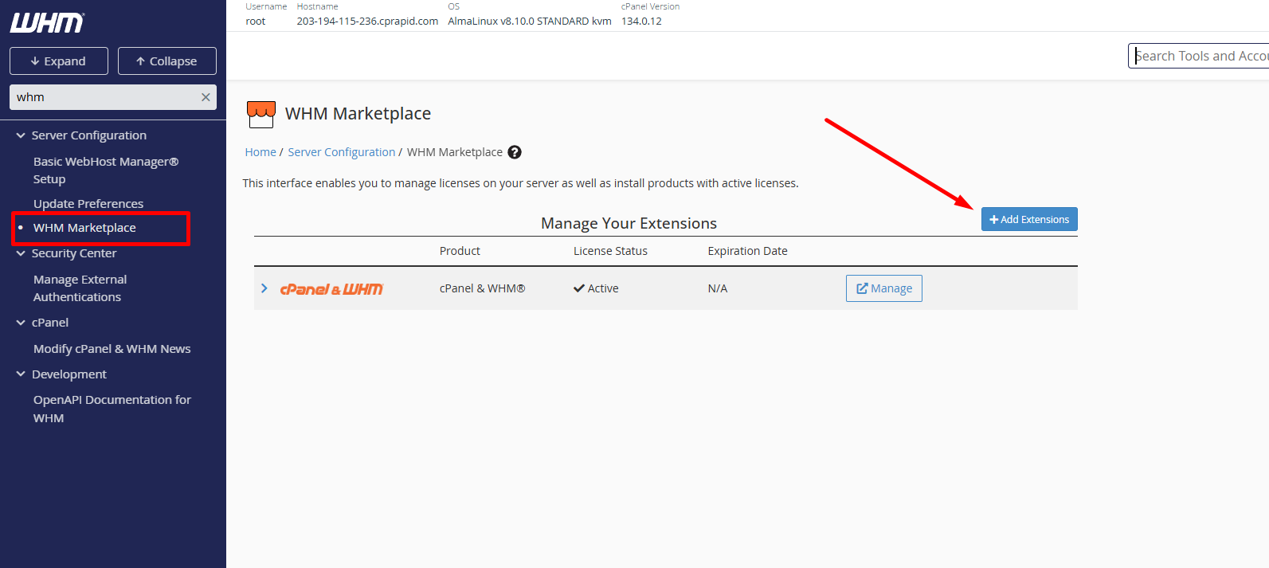This screenshot has height=568, width=1269.
Task: Clear the sidebar search with X icon
Action: coord(206,97)
